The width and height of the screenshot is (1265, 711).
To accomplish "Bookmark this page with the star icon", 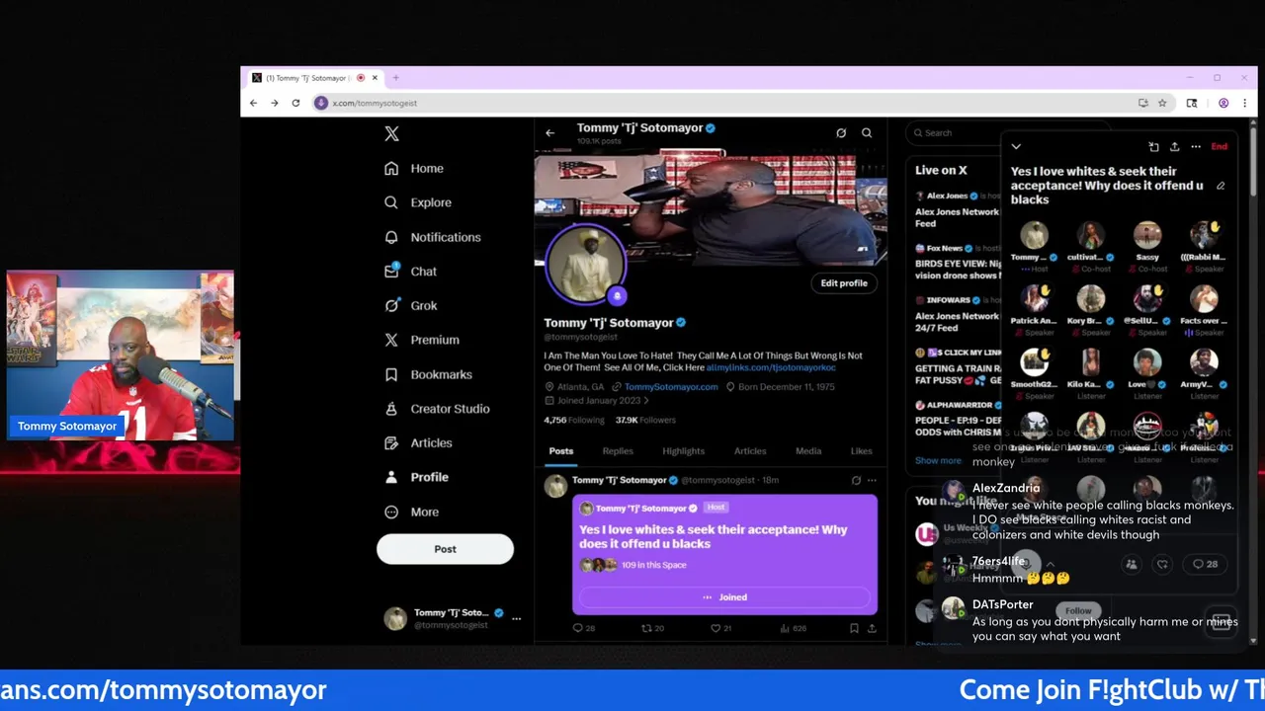I will (1162, 103).
